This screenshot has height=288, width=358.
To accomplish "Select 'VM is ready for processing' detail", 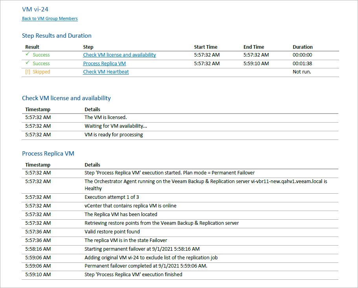I will click(x=114, y=135).
